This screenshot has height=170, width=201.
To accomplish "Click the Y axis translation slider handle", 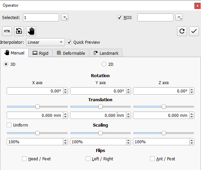I will click(100, 107).
